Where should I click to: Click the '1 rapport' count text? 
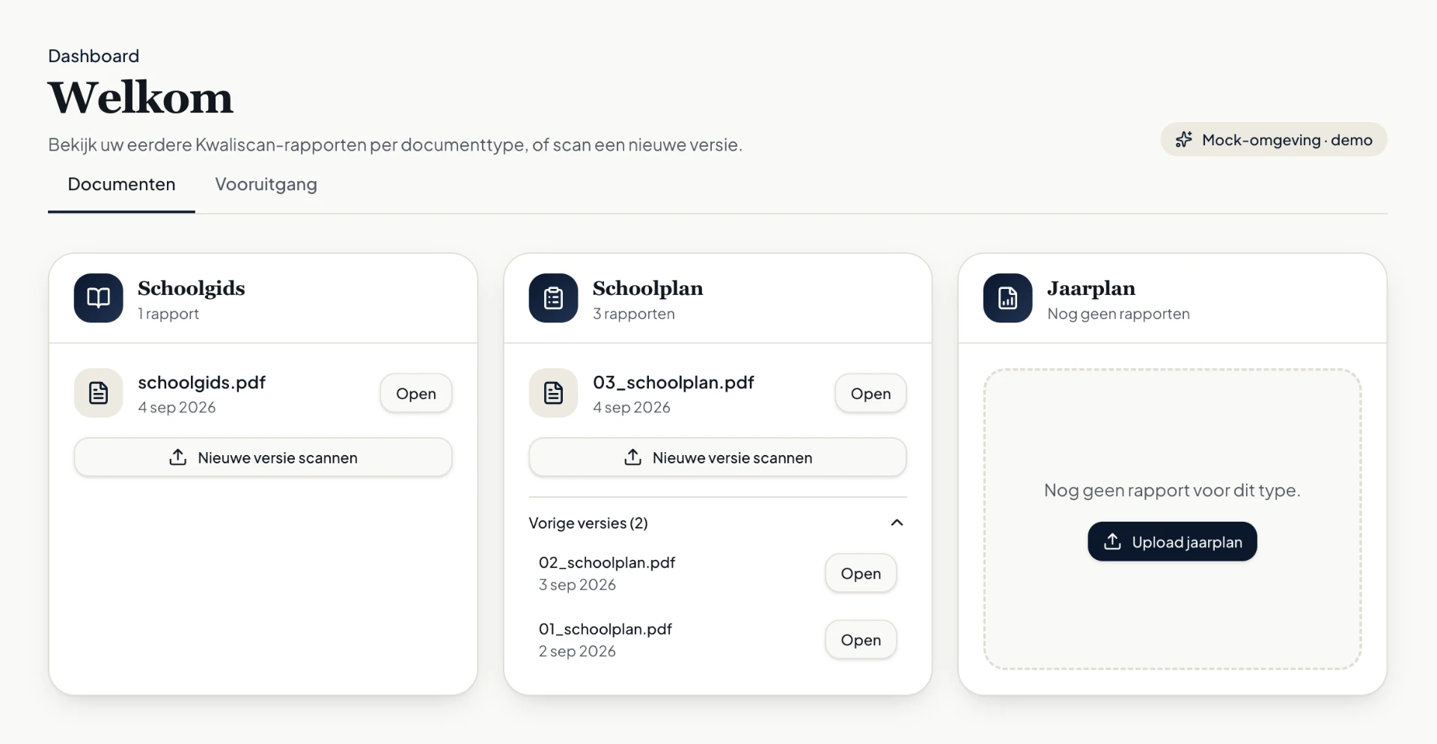(168, 314)
